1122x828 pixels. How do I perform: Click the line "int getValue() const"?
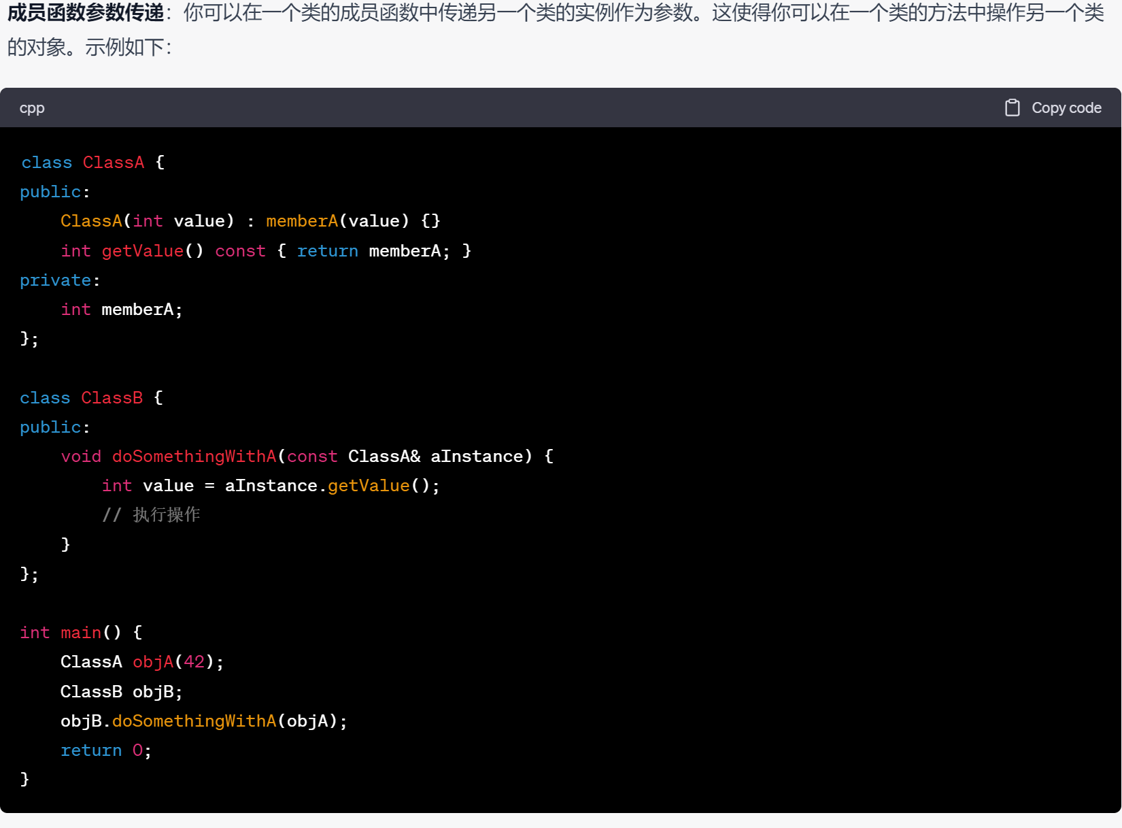[266, 251]
